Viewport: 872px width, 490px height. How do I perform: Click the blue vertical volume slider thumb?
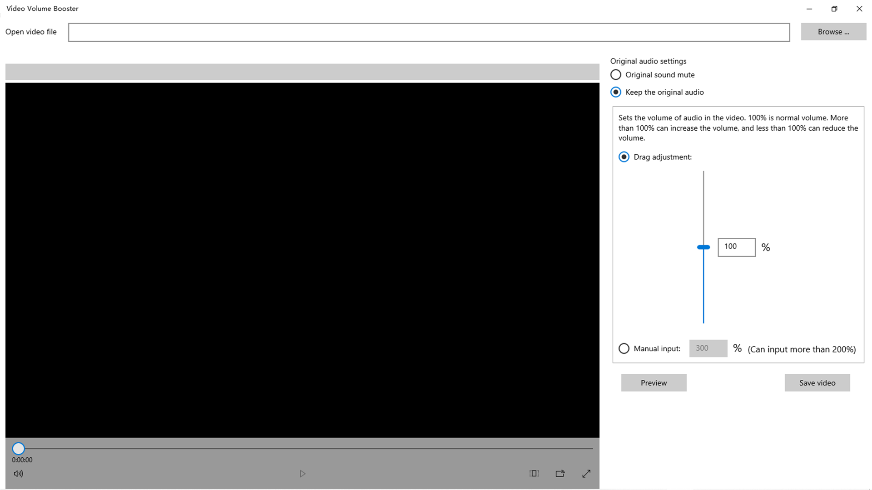[704, 247]
